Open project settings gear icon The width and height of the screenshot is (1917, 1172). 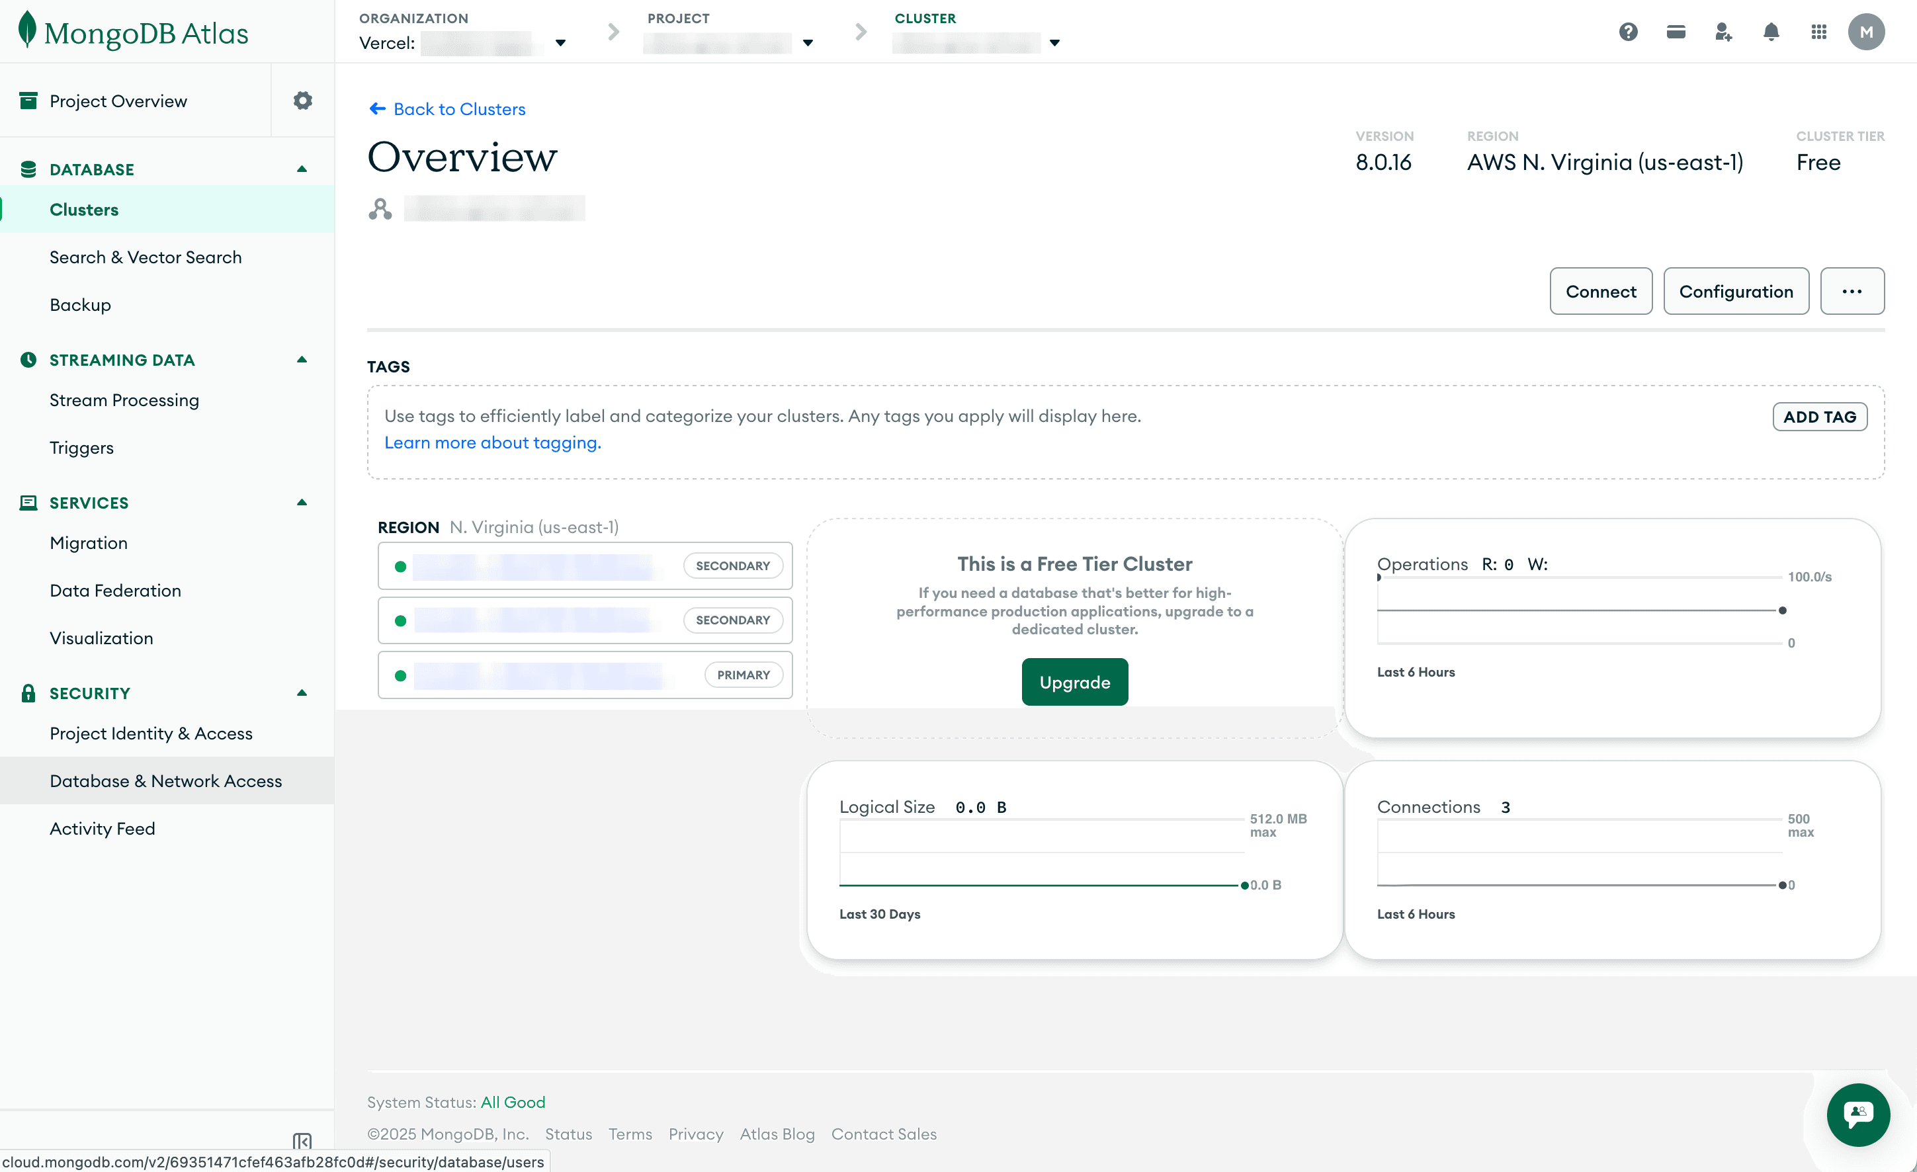[302, 101]
